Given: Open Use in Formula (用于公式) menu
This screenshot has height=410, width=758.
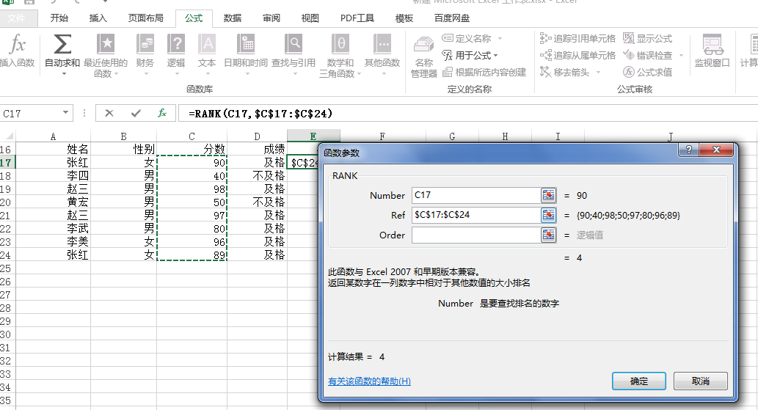Looking at the screenshot, I should [x=470, y=55].
